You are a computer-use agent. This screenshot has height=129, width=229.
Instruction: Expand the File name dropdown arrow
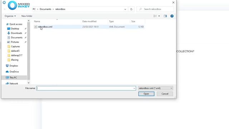[x=134, y=88]
